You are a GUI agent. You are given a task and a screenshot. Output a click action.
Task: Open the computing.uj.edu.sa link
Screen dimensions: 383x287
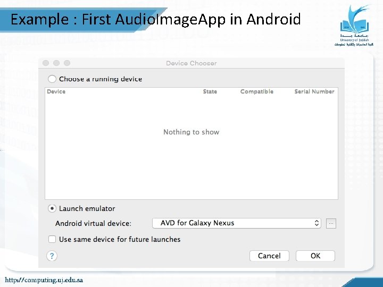pos(44,280)
